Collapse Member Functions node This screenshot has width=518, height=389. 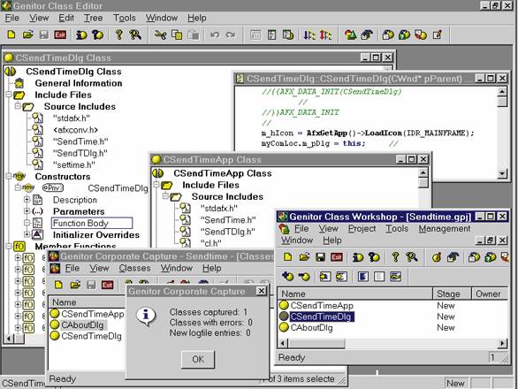[x=9, y=247]
